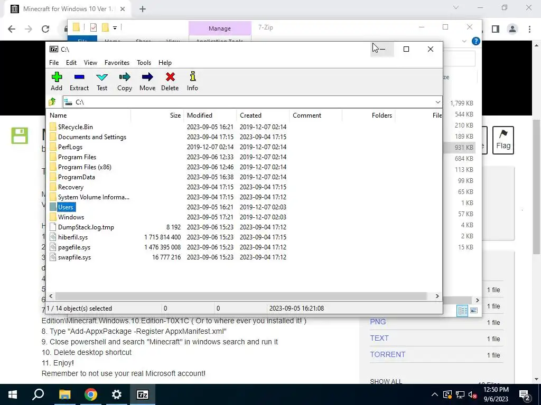The image size is (541, 405).
Task: Open the notification center icon
Action: coord(525,394)
